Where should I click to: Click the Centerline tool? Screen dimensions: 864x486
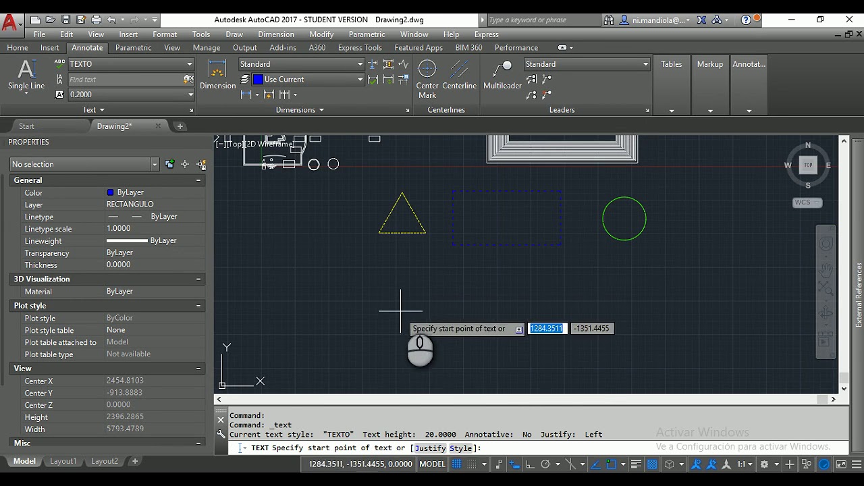(x=460, y=74)
